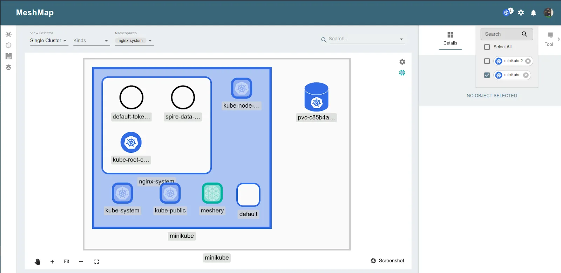The image size is (561, 273).
Task: Zoom out with the minus icon
Action: click(81, 261)
